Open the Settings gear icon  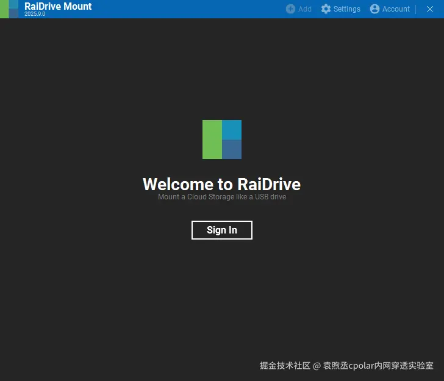pyautogui.click(x=326, y=9)
